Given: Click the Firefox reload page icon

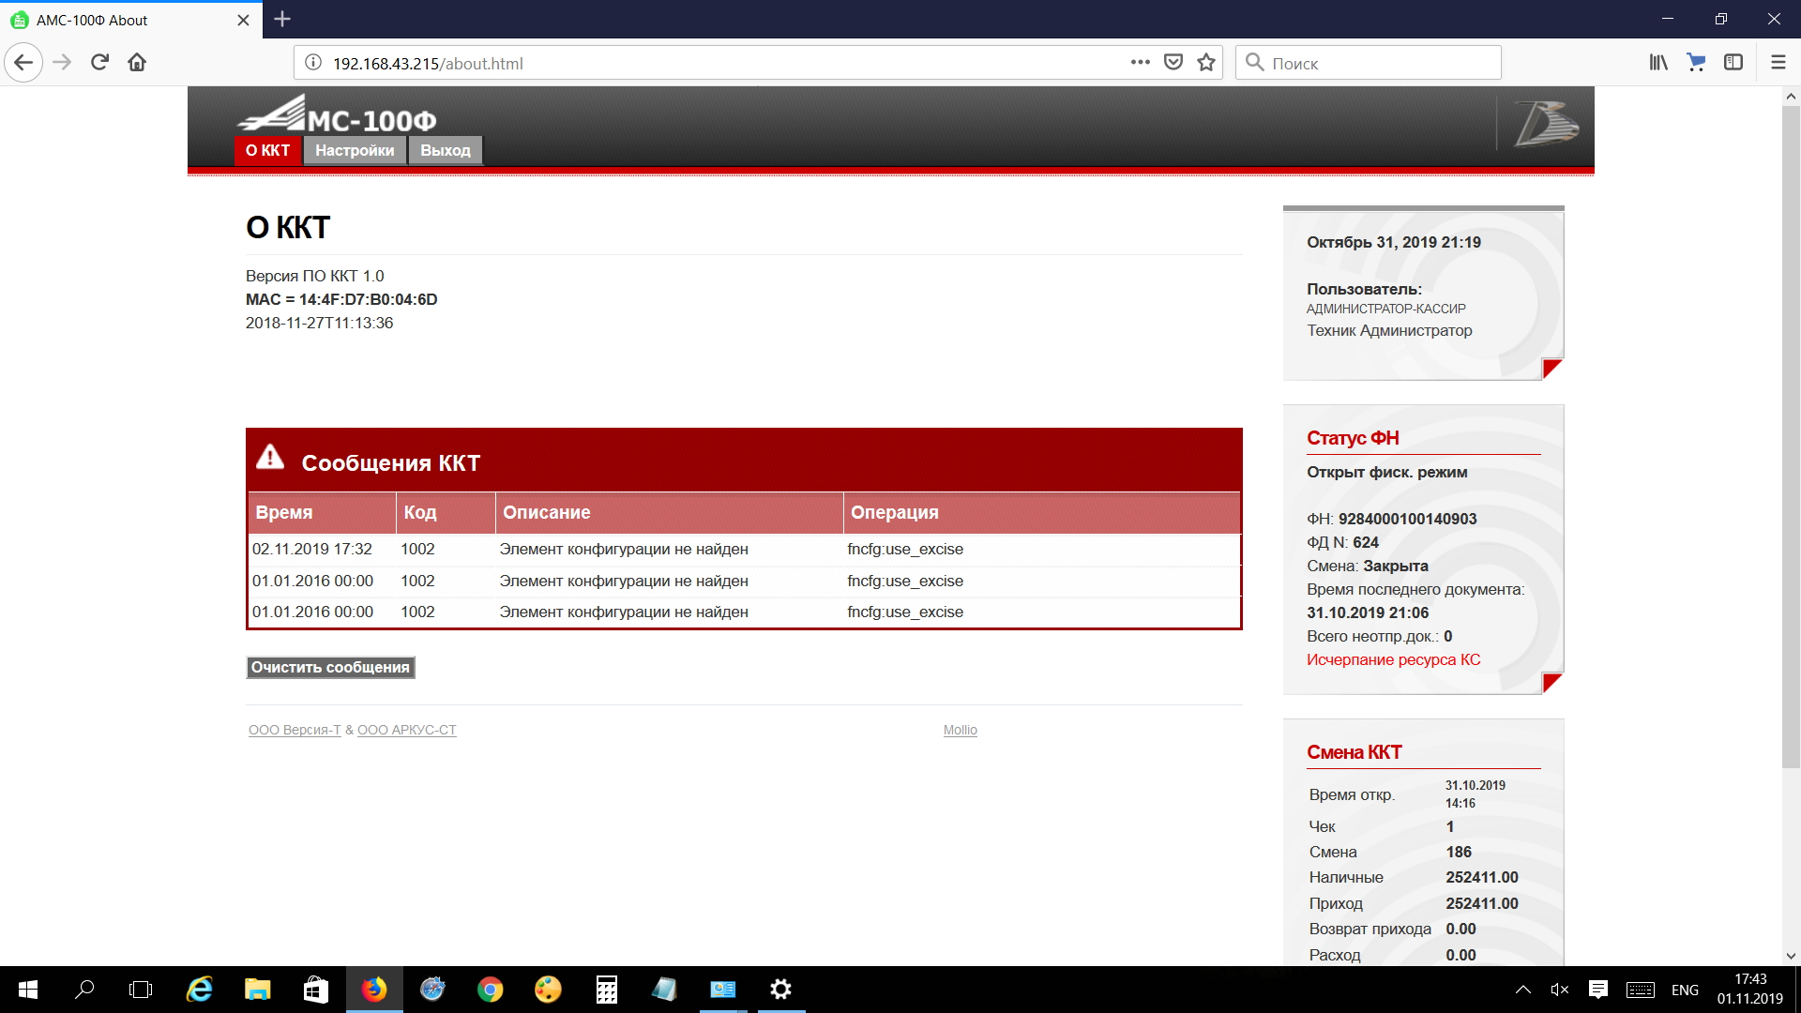Looking at the screenshot, I should click(99, 63).
